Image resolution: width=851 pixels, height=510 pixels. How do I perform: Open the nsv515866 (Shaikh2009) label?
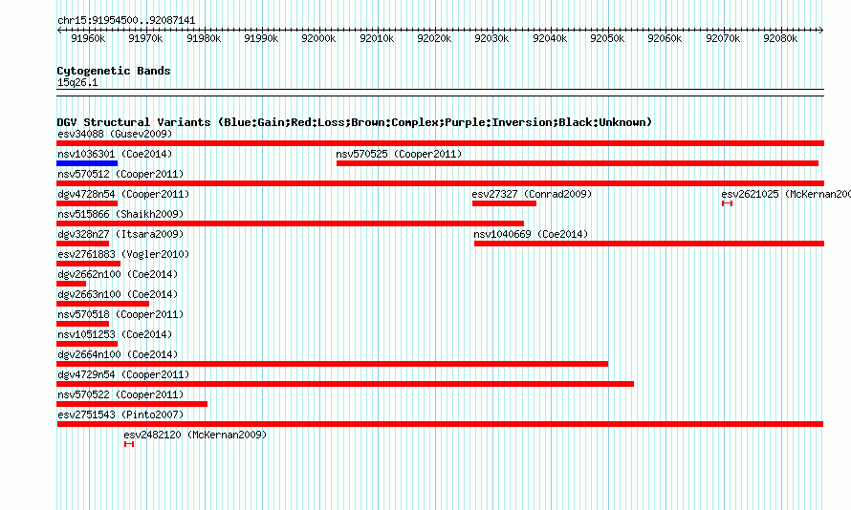click(120, 214)
